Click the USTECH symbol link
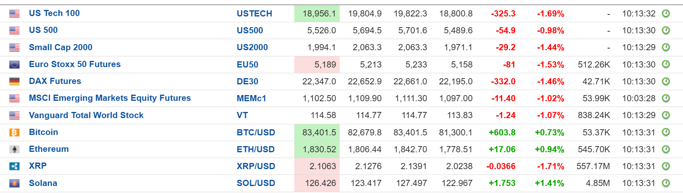The height and width of the screenshot is (193, 683). [x=254, y=14]
